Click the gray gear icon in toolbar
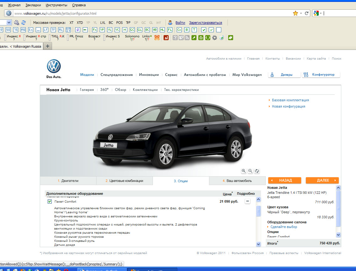 (x=215, y=38)
